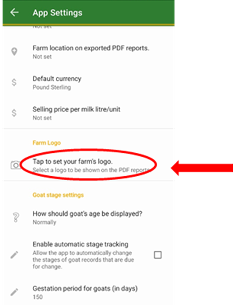Open How should goat's age be displayed

[x=88, y=218]
